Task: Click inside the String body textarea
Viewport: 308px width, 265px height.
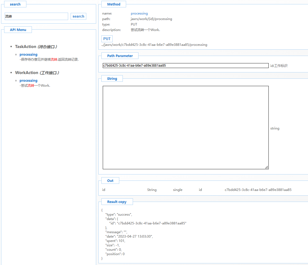Action: (x=186, y=128)
